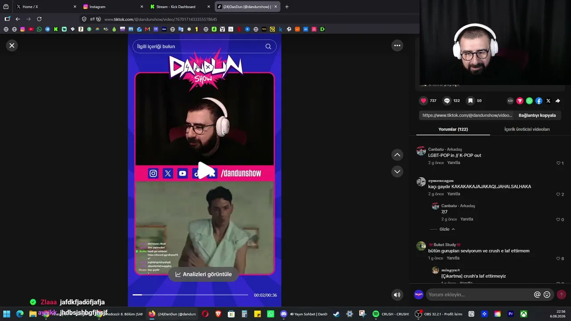Viewport: 571px width, 321px height.
Task: Share the video to Facebook
Action: [x=539, y=101]
